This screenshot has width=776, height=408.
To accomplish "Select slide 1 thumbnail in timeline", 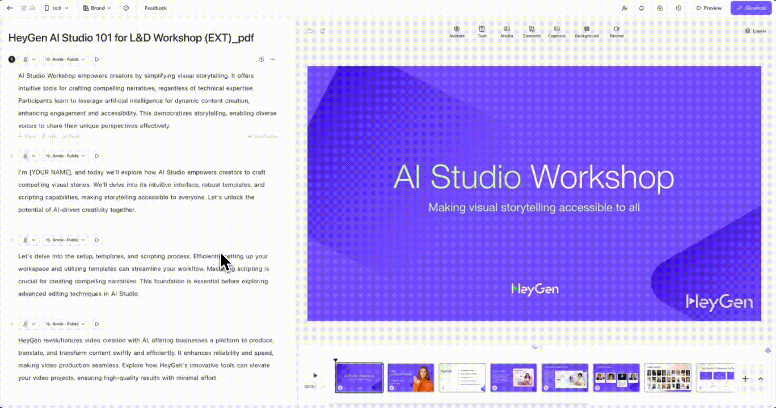I will pyautogui.click(x=359, y=377).
